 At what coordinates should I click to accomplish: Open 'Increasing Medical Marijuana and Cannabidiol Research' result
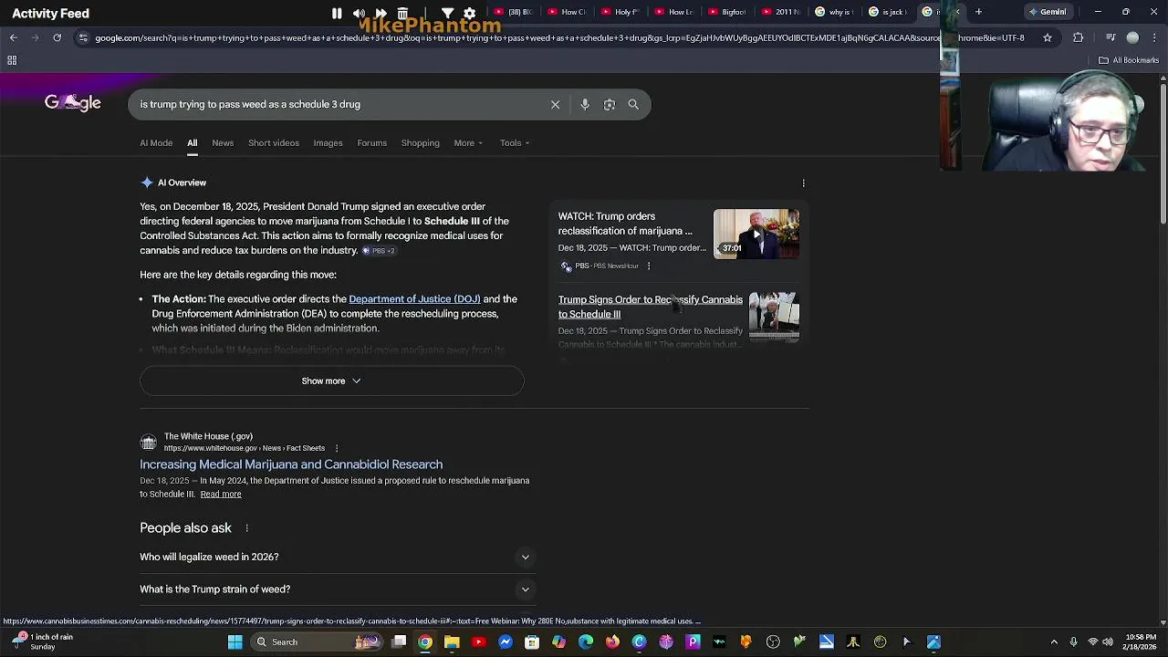pos(291,464)
